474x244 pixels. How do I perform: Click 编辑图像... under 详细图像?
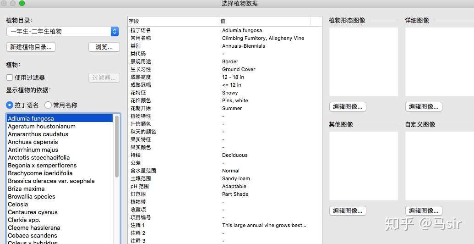(424, 106)
